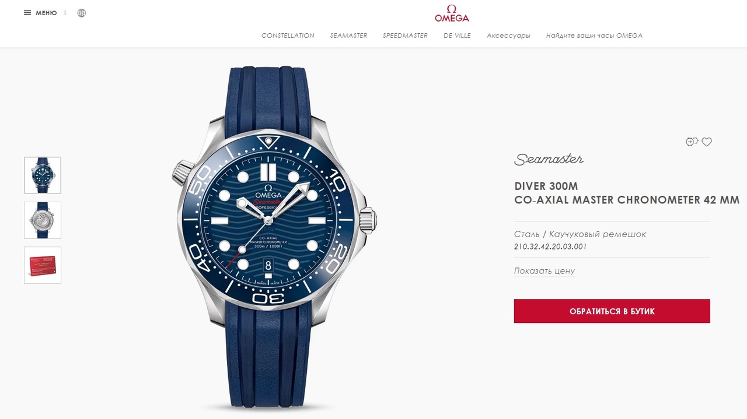This screenshot has height=419, width=747.
Task: Add watch to compare with watch-arrow icon
Action: click(692, 142)
